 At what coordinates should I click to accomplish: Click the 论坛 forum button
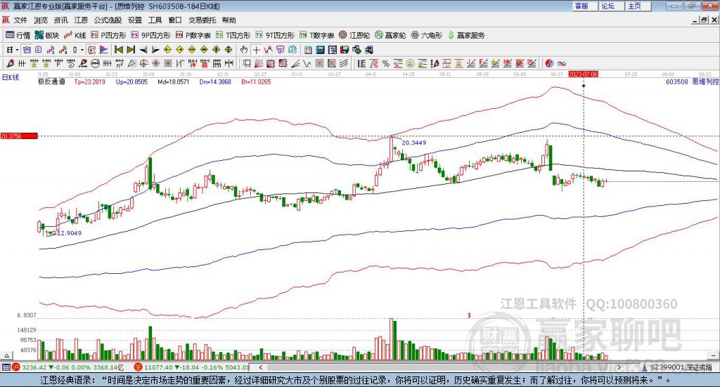[608, 6]
